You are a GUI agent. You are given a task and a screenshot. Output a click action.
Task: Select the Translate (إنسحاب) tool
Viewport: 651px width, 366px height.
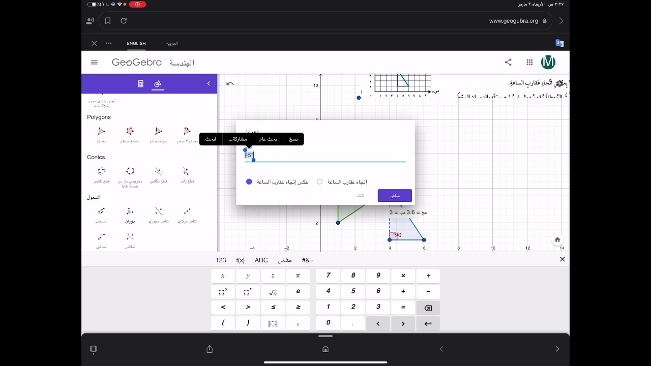click(101, 215)
